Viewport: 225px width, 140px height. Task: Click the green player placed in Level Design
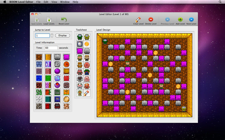[x=105, y=41]
